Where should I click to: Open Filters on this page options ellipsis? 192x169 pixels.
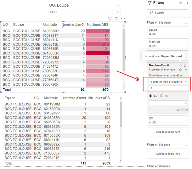187,145
